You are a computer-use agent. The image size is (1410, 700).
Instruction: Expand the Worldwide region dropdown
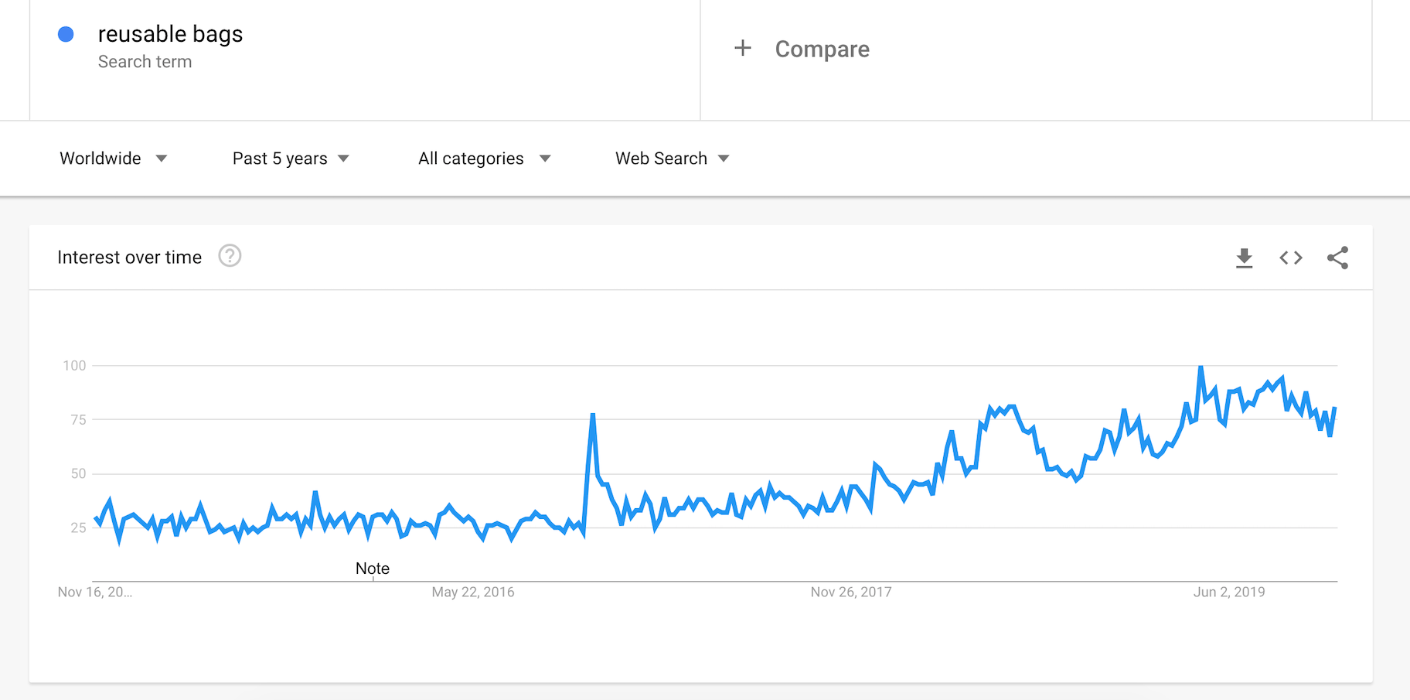pos(113,159)
